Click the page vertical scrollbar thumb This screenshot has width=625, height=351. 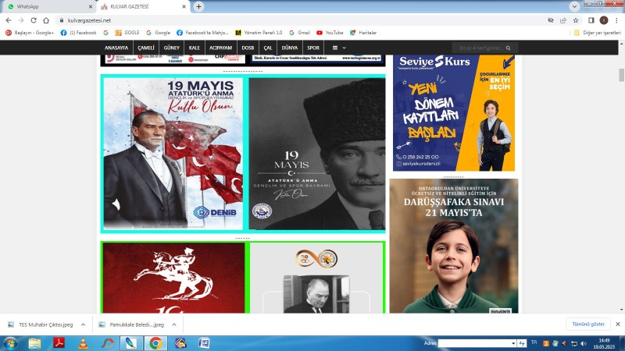pyautogui.click(x=621, y=75)
